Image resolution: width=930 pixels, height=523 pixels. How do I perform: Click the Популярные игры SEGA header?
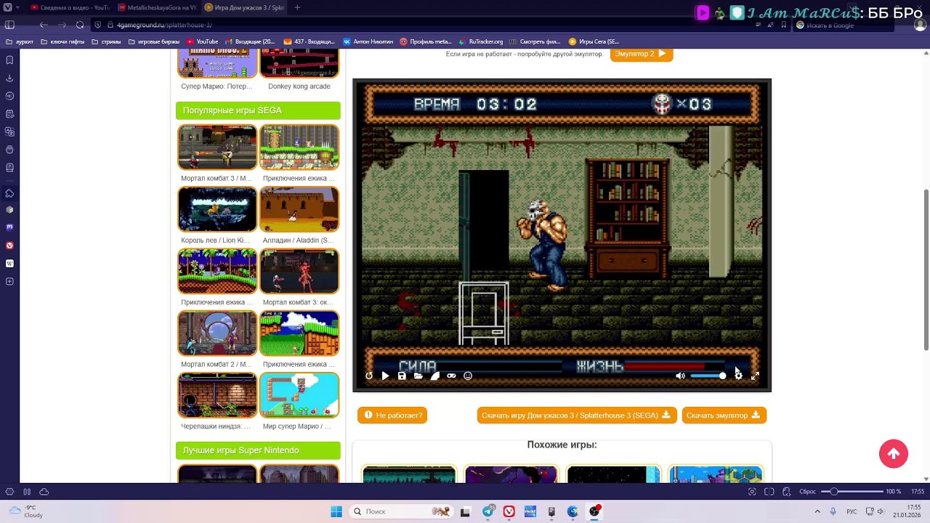click(x=258, y=110)
